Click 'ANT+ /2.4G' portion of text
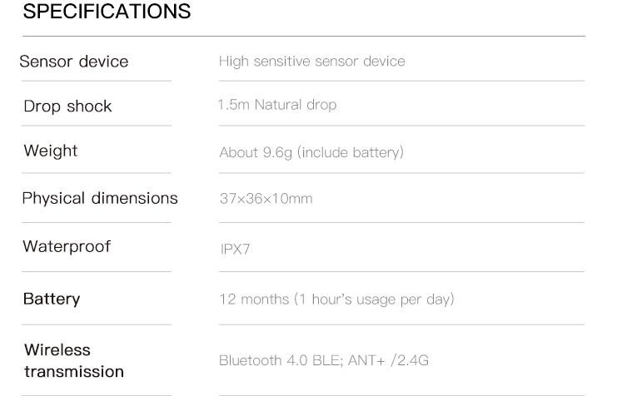The image size is (642, 396). (388, 360)
